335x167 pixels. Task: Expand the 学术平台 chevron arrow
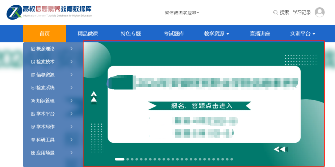pos(72,114)
